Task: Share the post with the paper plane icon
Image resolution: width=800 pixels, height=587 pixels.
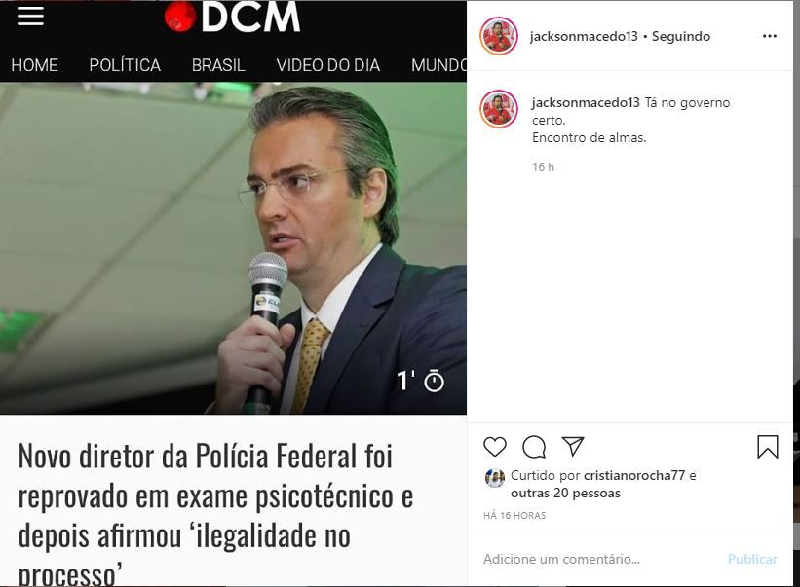Action: [x=572, y=446]
